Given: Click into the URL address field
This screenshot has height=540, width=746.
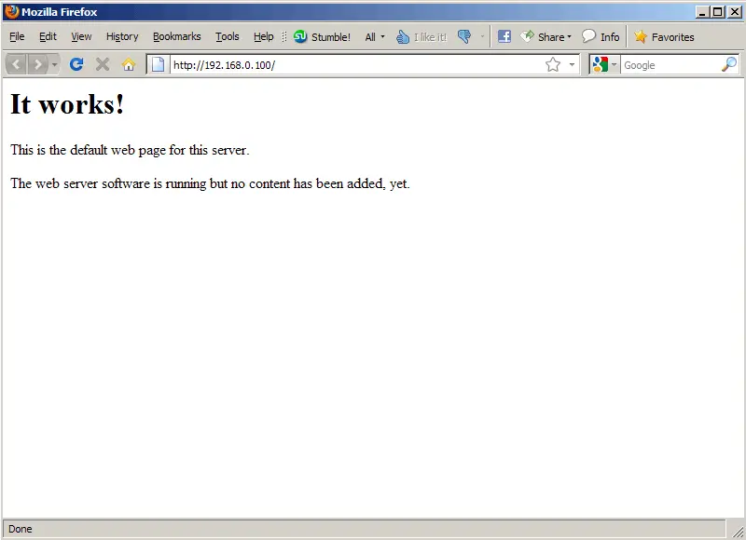Looking at the screenshot, I should (x=354, y=64).
